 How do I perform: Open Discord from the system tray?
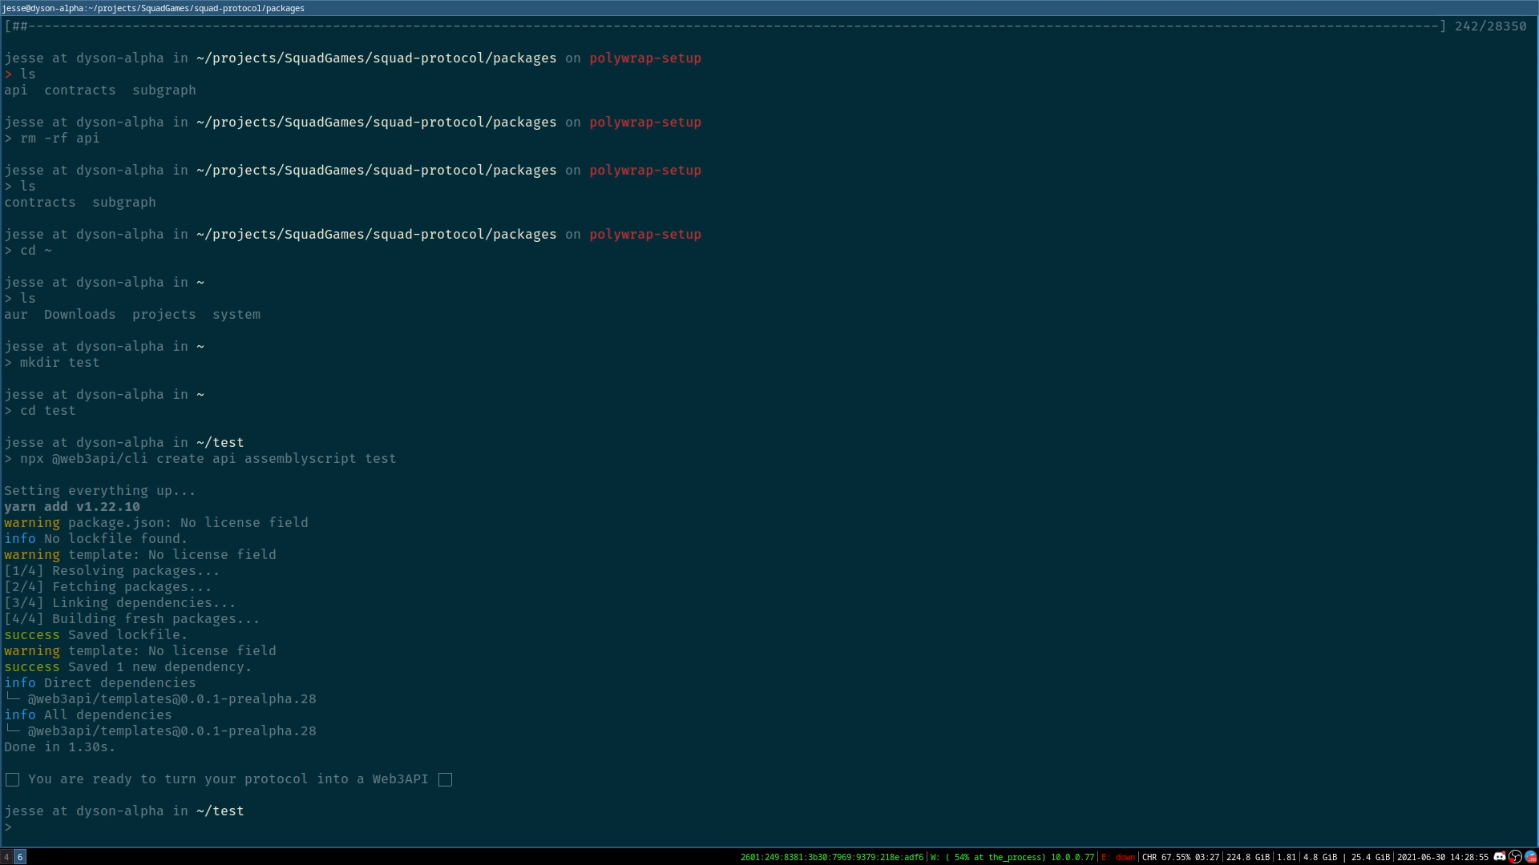point(1500,857)
